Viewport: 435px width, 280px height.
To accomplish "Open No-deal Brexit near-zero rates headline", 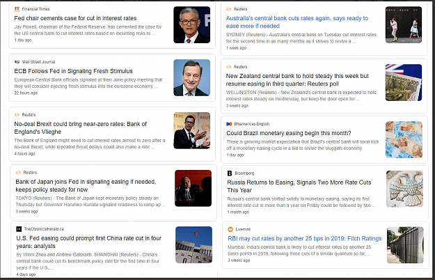I will (81, 127).
